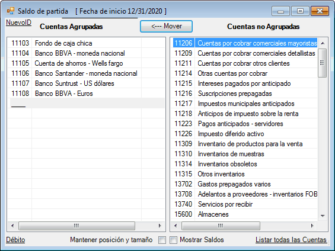The width and height of the screenshot is (335, 251).
Task: Select account 11215 Intereses pagados por anticipado
Action: tap(244, 83)
